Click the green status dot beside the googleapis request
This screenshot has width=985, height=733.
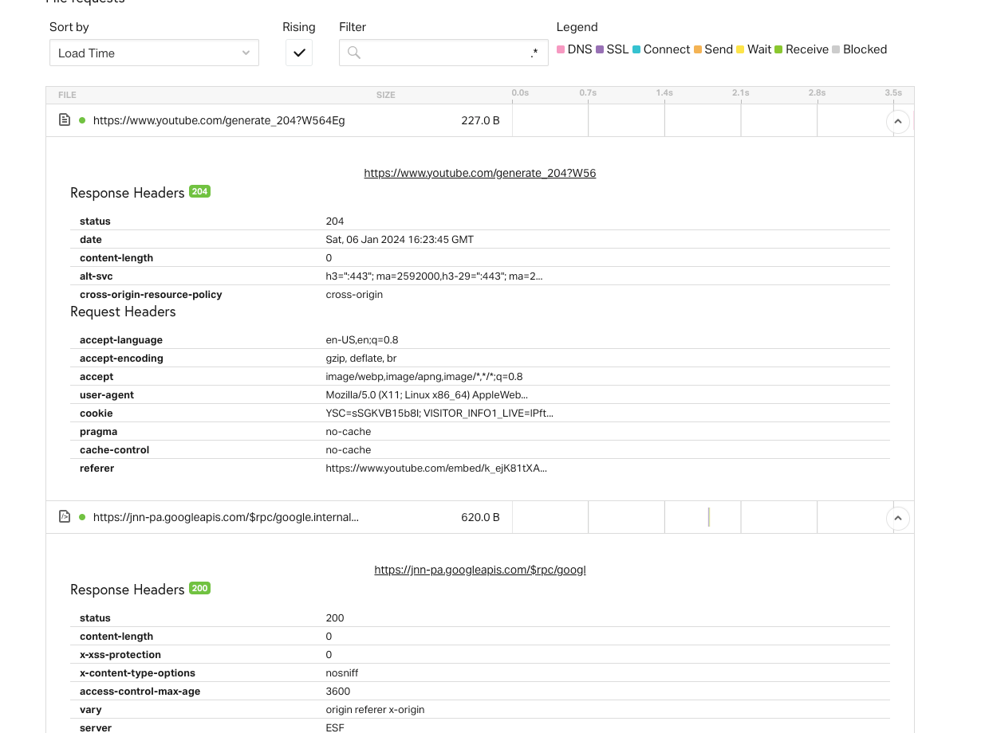[82, 517]
